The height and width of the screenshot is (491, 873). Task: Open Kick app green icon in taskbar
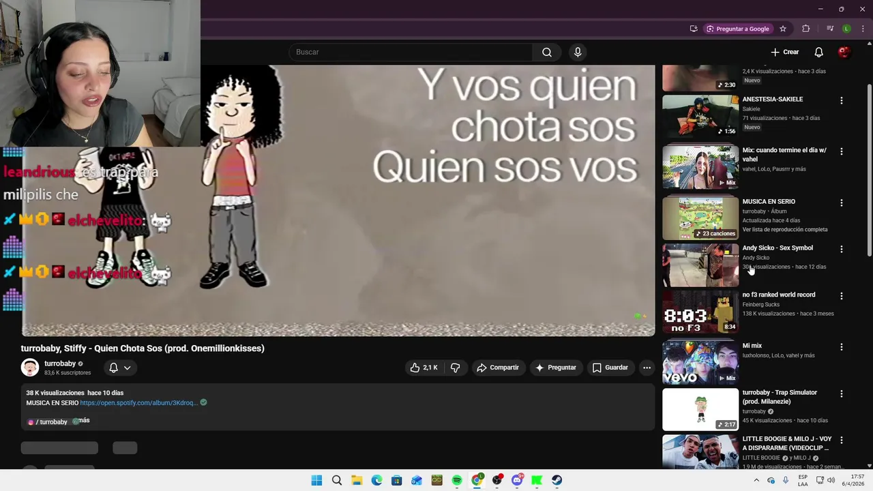(x=537, y=480)
